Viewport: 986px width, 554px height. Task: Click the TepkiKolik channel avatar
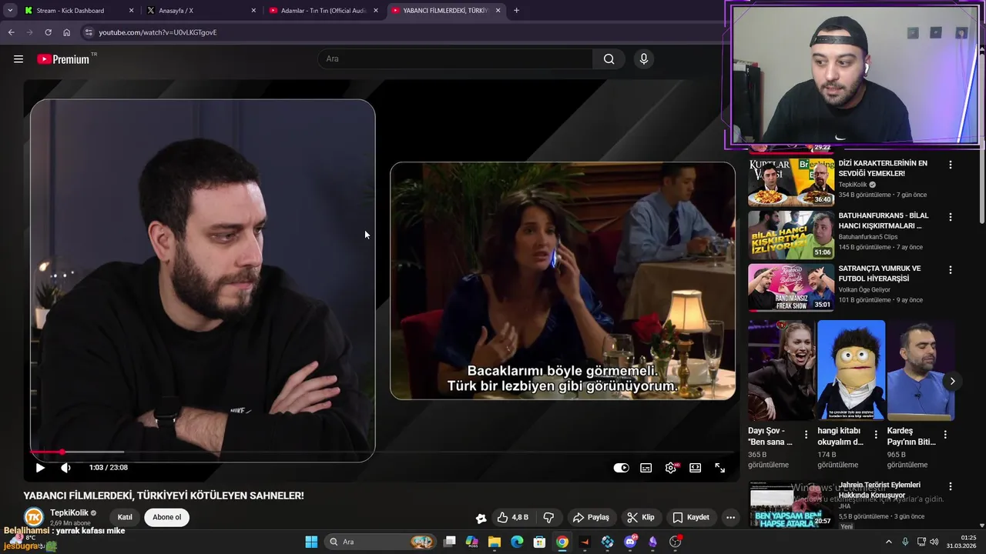coord(34,518)
